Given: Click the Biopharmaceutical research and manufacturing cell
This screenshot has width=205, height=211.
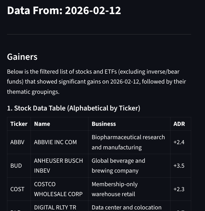Looking at the screenshot, I should 128,142.
